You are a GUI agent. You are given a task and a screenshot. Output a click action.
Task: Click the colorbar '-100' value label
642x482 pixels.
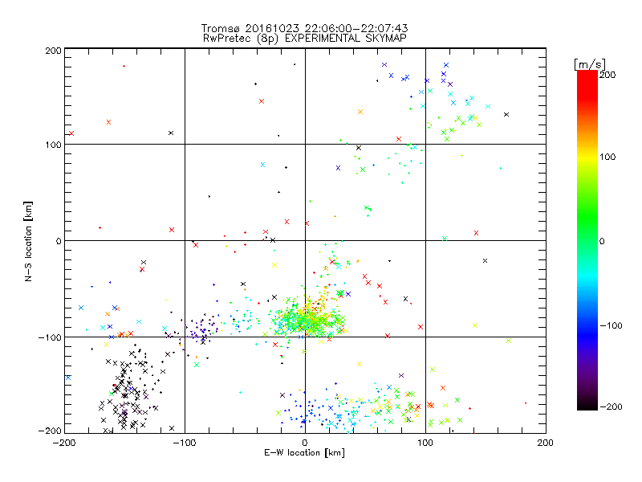click(611, 325)
